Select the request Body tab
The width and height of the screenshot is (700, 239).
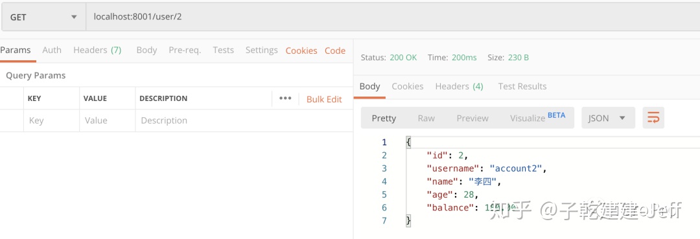146,50
